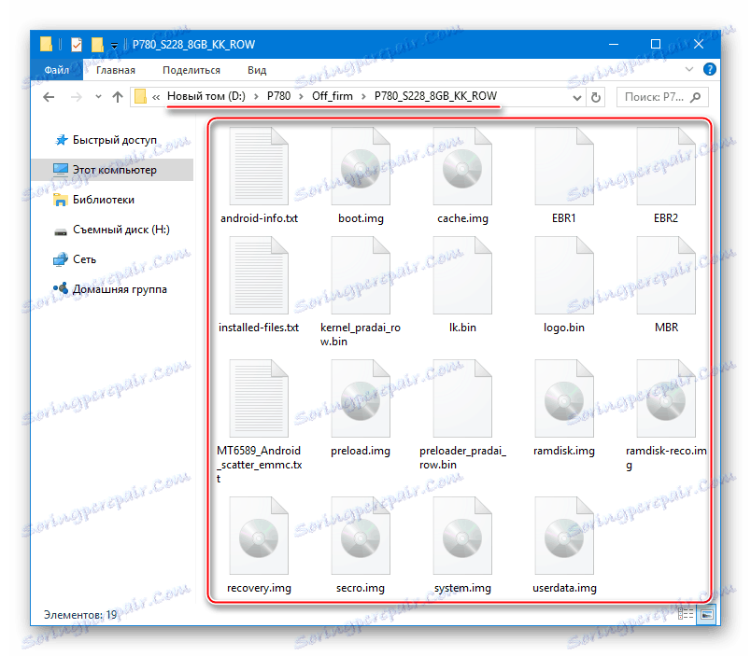
Task: Expand the address bar history dropdown
Action: 577,98
